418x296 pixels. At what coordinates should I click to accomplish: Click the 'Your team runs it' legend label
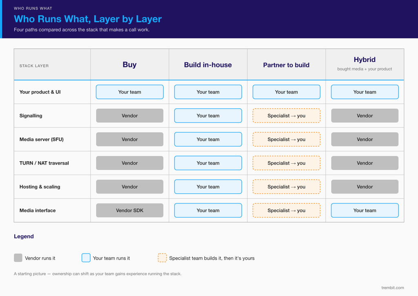pos(111,258)
